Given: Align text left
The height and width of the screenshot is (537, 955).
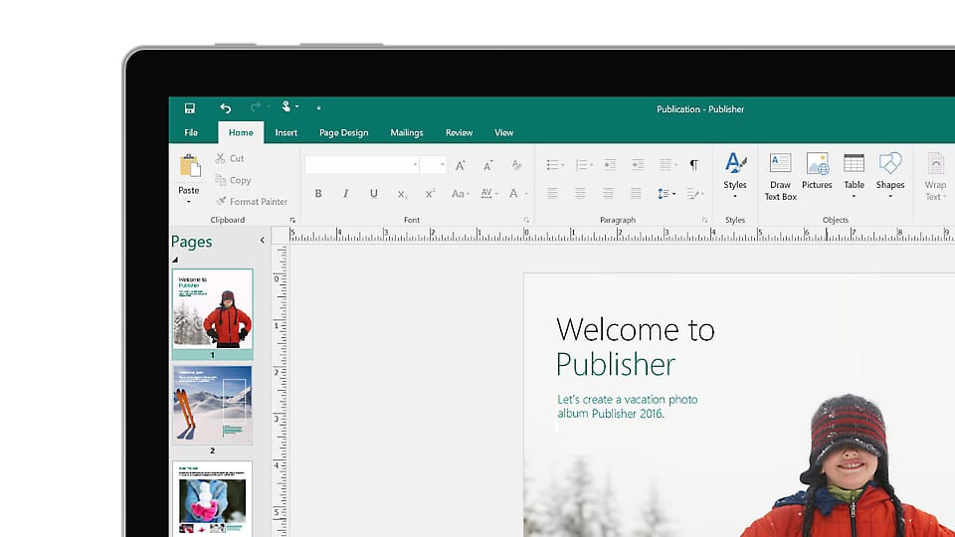Looking at the screenshot, I should (x=552, y=194).
